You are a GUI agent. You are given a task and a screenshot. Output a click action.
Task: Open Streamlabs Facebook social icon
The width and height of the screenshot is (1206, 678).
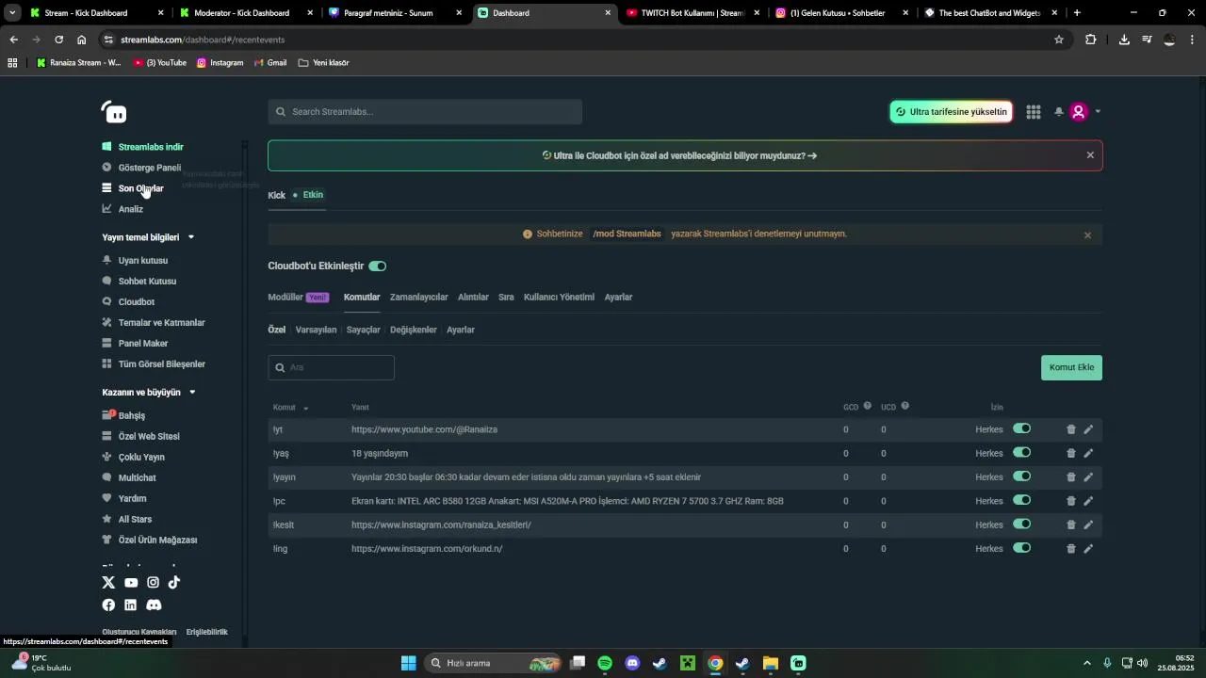click(108, 605)
